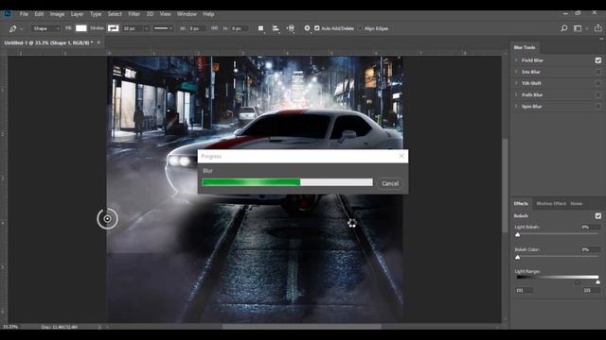The width and height of the screenshot is (606, 340).
Task: Open the View menu
Action: pos(165,14)
